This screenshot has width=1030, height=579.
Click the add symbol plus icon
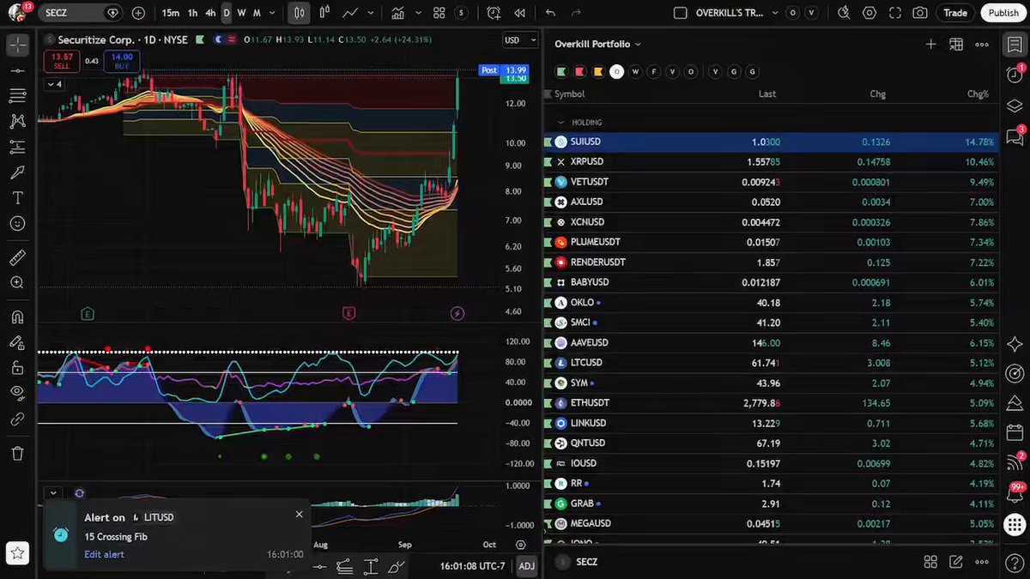[x=139, y=13]
